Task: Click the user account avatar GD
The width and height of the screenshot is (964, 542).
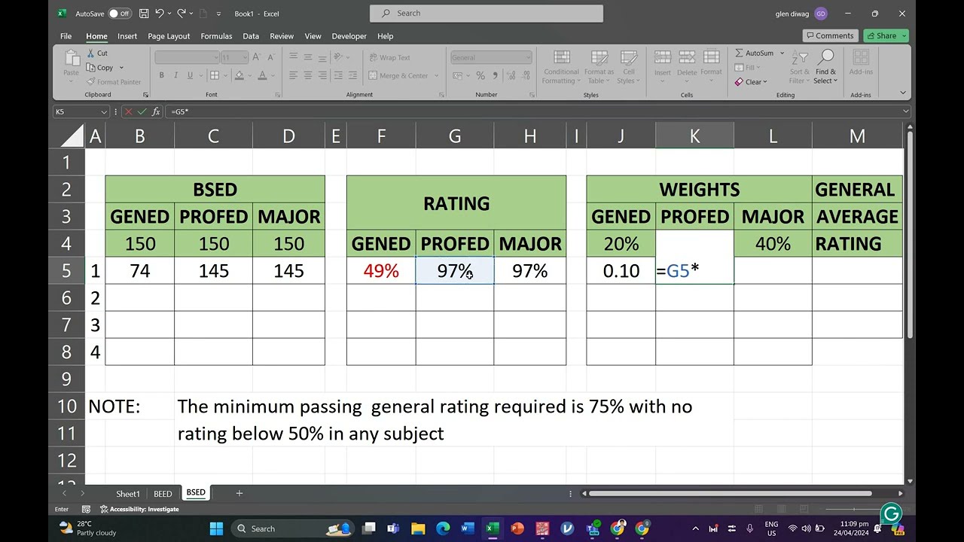Action: point(820,14)
